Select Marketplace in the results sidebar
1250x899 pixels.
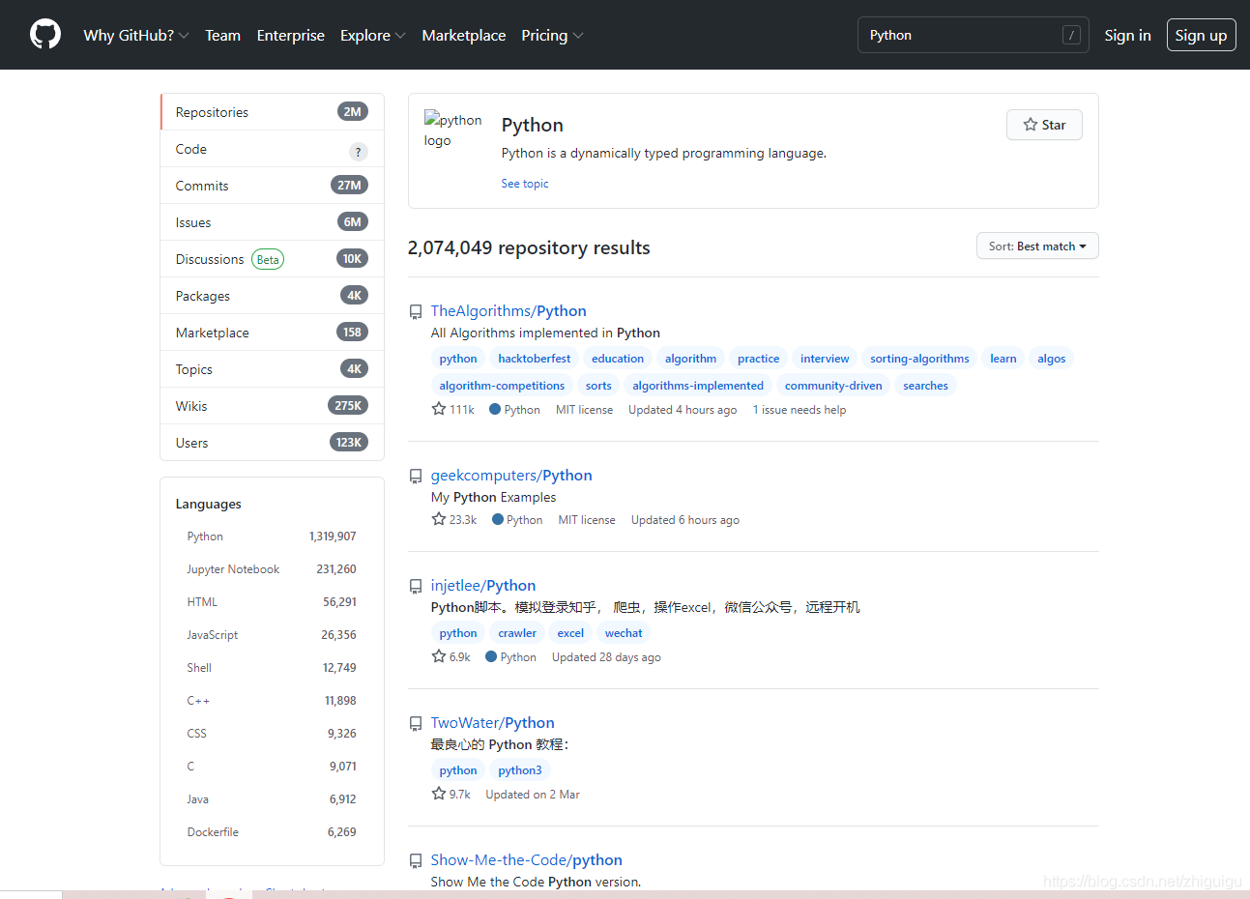[x=272, y=333]
